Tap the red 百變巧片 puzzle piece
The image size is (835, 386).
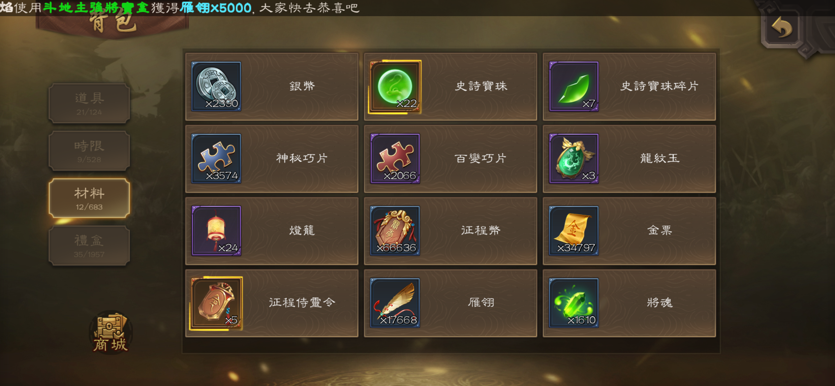pos(395,158)
